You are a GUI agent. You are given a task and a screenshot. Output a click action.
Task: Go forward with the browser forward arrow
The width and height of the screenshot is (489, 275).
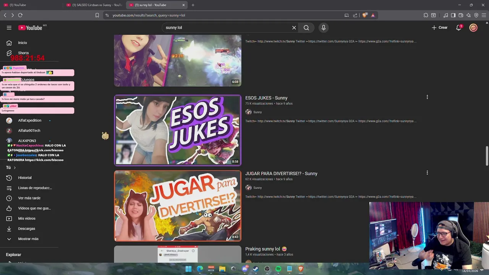pyautogui.click(x=12, y=15)
